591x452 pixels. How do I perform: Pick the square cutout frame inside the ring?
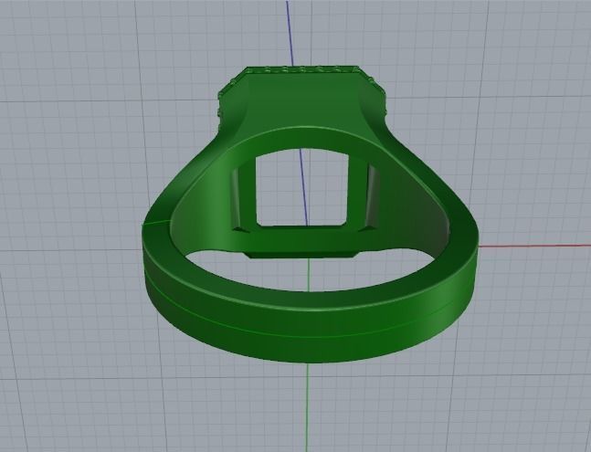(x=301, y=190)
